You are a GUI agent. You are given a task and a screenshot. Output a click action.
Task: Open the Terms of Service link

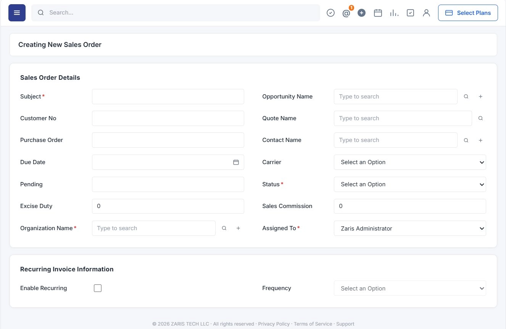click(313, 324)
